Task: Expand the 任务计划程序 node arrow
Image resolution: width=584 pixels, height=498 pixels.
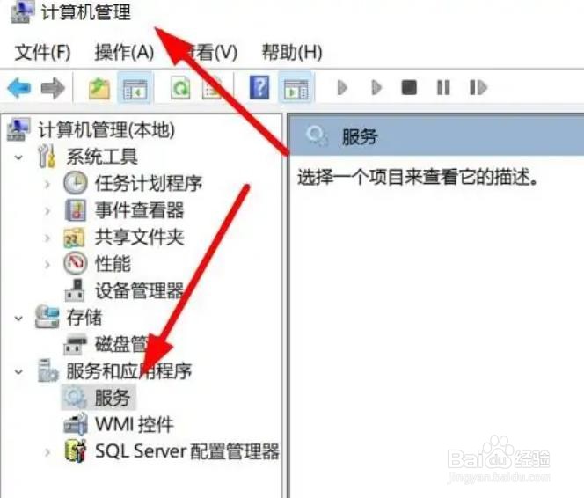Action: pos(47,184)
